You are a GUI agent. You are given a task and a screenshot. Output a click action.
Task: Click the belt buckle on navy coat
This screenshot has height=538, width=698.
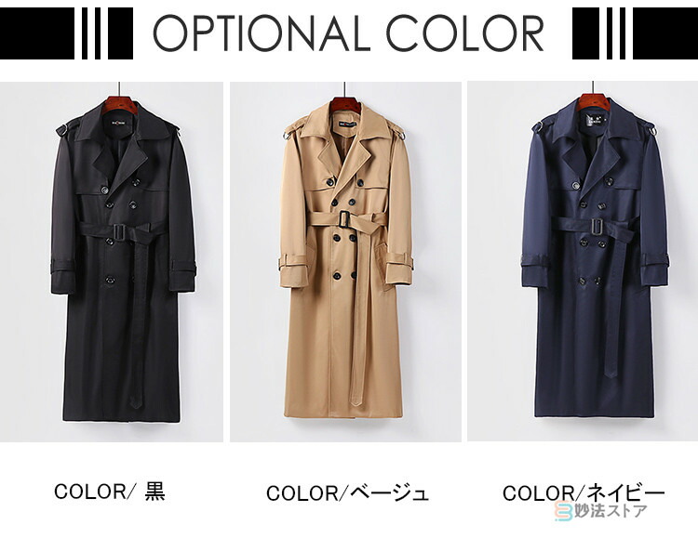597,227
